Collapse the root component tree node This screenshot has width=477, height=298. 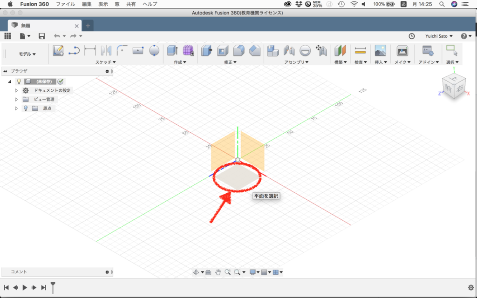(10, 81)
